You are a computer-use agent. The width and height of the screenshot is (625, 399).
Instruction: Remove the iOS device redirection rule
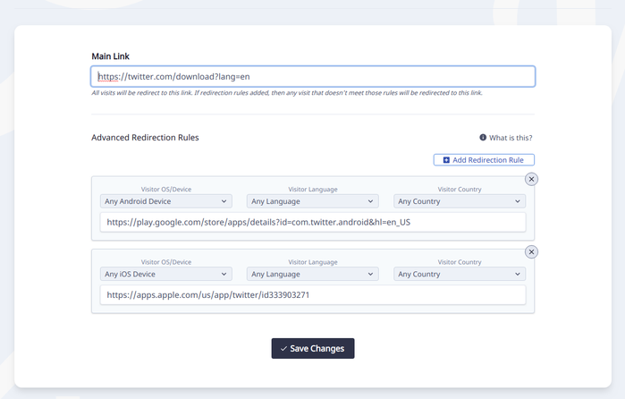pos(531,251)
